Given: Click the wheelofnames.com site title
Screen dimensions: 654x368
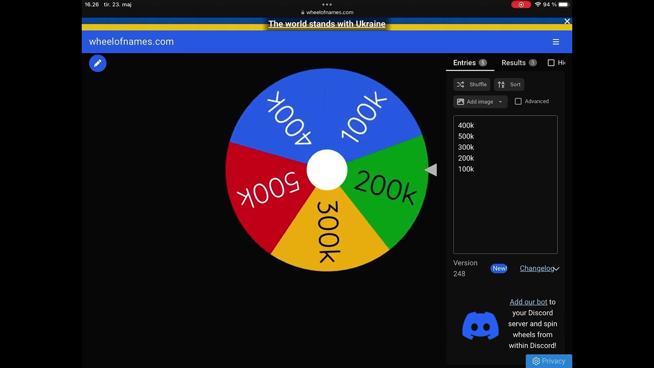Looking at the screenshot, I should [131, 42].
